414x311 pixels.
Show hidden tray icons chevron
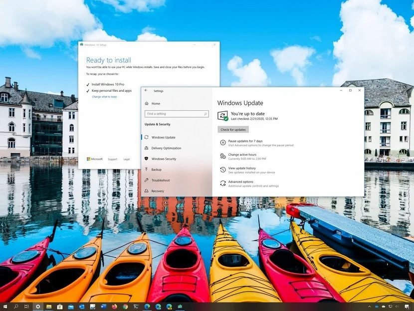pyautogui.click(x=370, y=307)
